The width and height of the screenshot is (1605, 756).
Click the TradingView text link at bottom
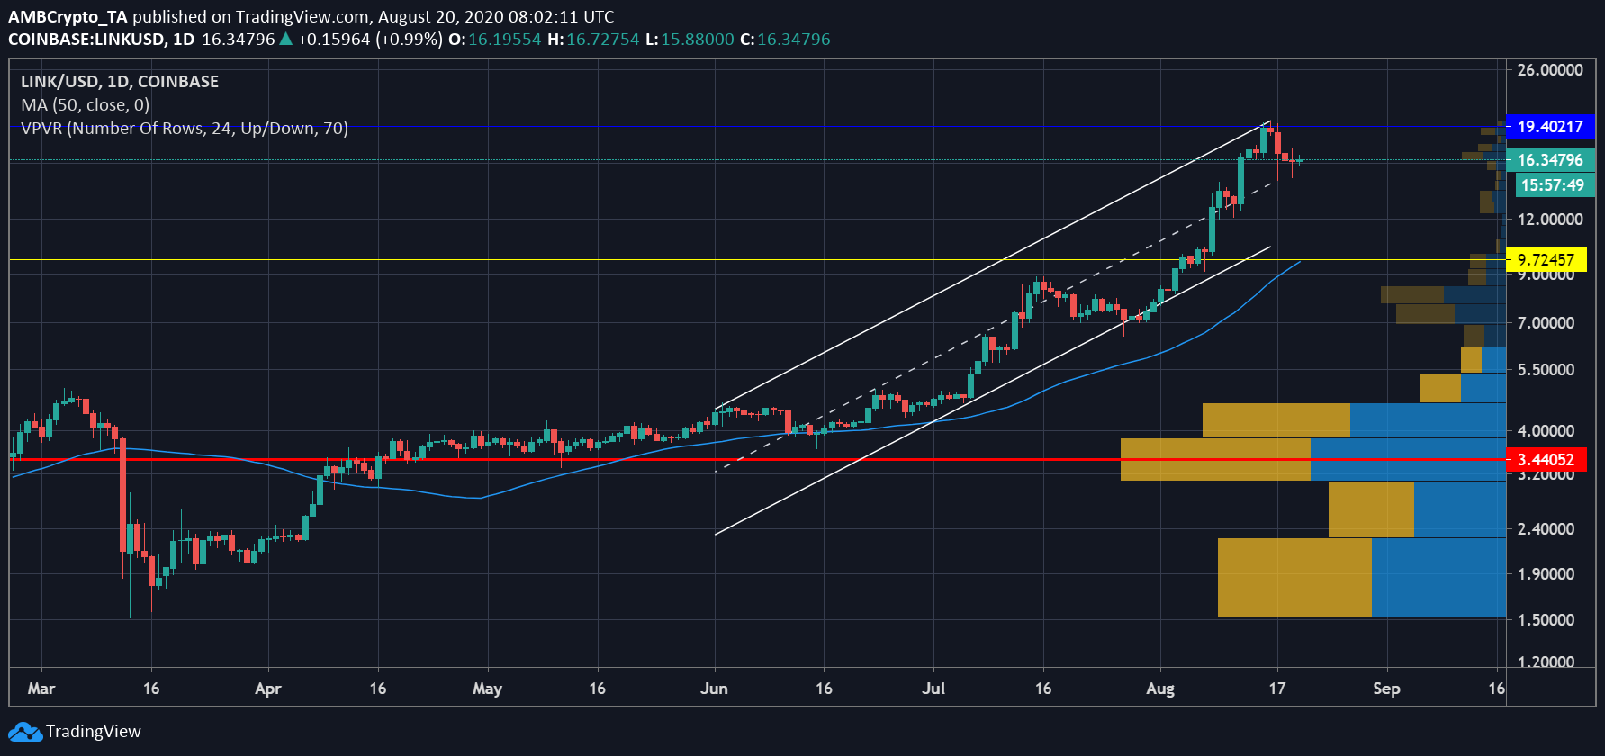94,732
